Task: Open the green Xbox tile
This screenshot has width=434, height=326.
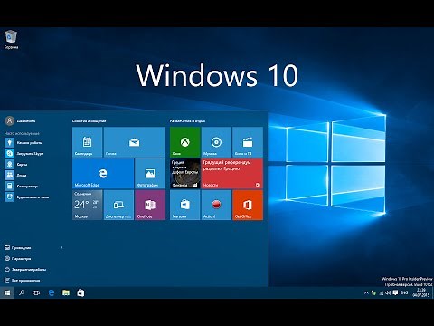Action: tap(185, 142)
